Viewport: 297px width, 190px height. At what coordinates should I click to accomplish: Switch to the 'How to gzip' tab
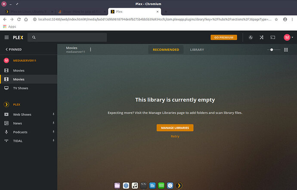pos(81,12)
